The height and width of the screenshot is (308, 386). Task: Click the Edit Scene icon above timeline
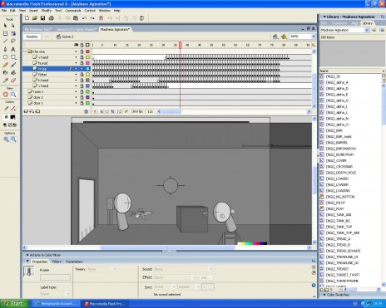[275, 37]
